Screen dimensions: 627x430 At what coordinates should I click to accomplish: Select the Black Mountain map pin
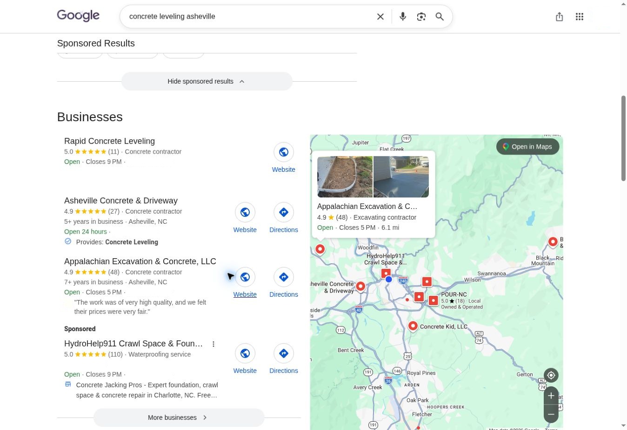(x=553, y=242)
